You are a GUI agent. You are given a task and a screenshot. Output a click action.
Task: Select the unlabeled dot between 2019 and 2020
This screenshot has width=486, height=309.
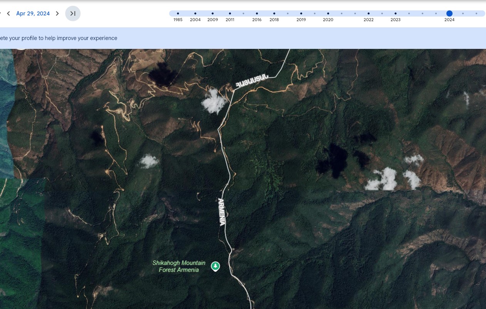point(315,13)
